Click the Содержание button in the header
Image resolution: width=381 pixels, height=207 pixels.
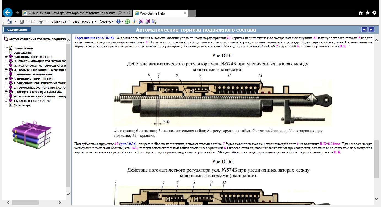(17, 30)
